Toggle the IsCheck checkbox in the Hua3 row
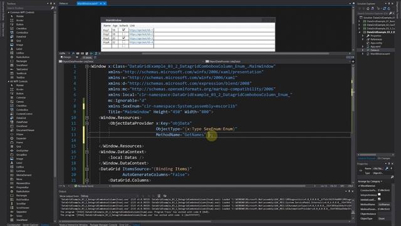This screenshot has width=401, height=226. click(x=123, y=38)
